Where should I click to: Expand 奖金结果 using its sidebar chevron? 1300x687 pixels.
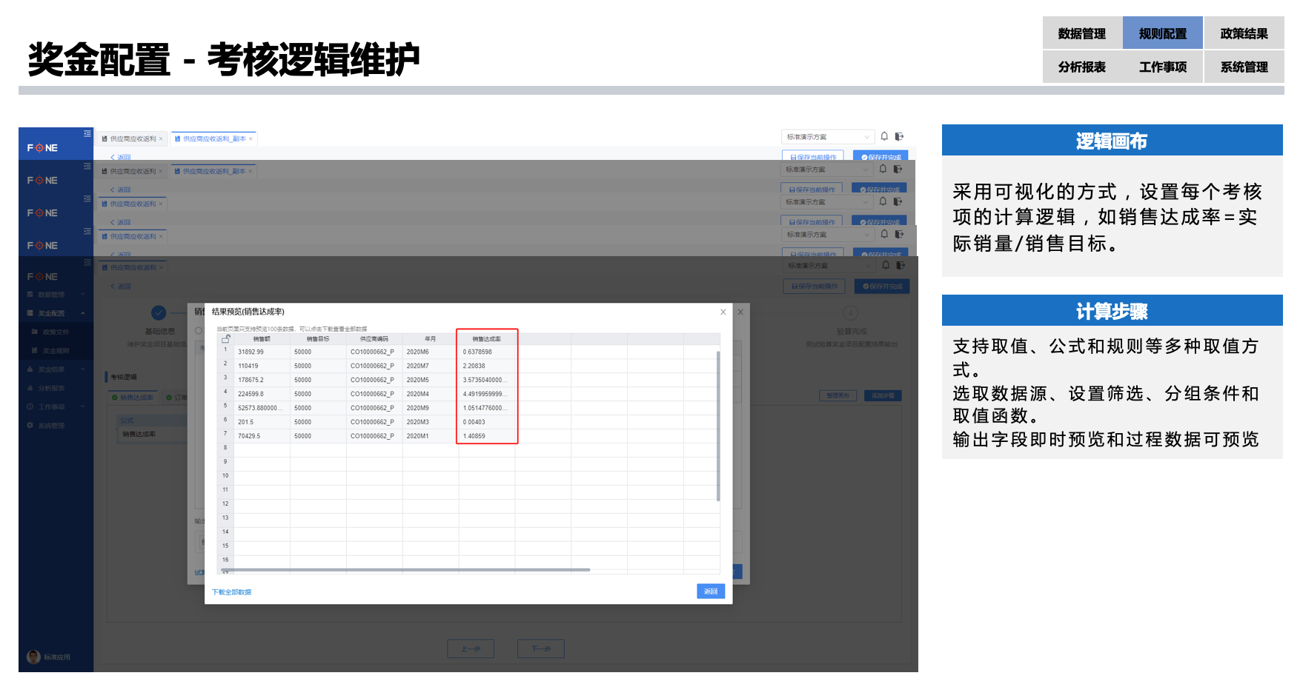pos(83,369)
